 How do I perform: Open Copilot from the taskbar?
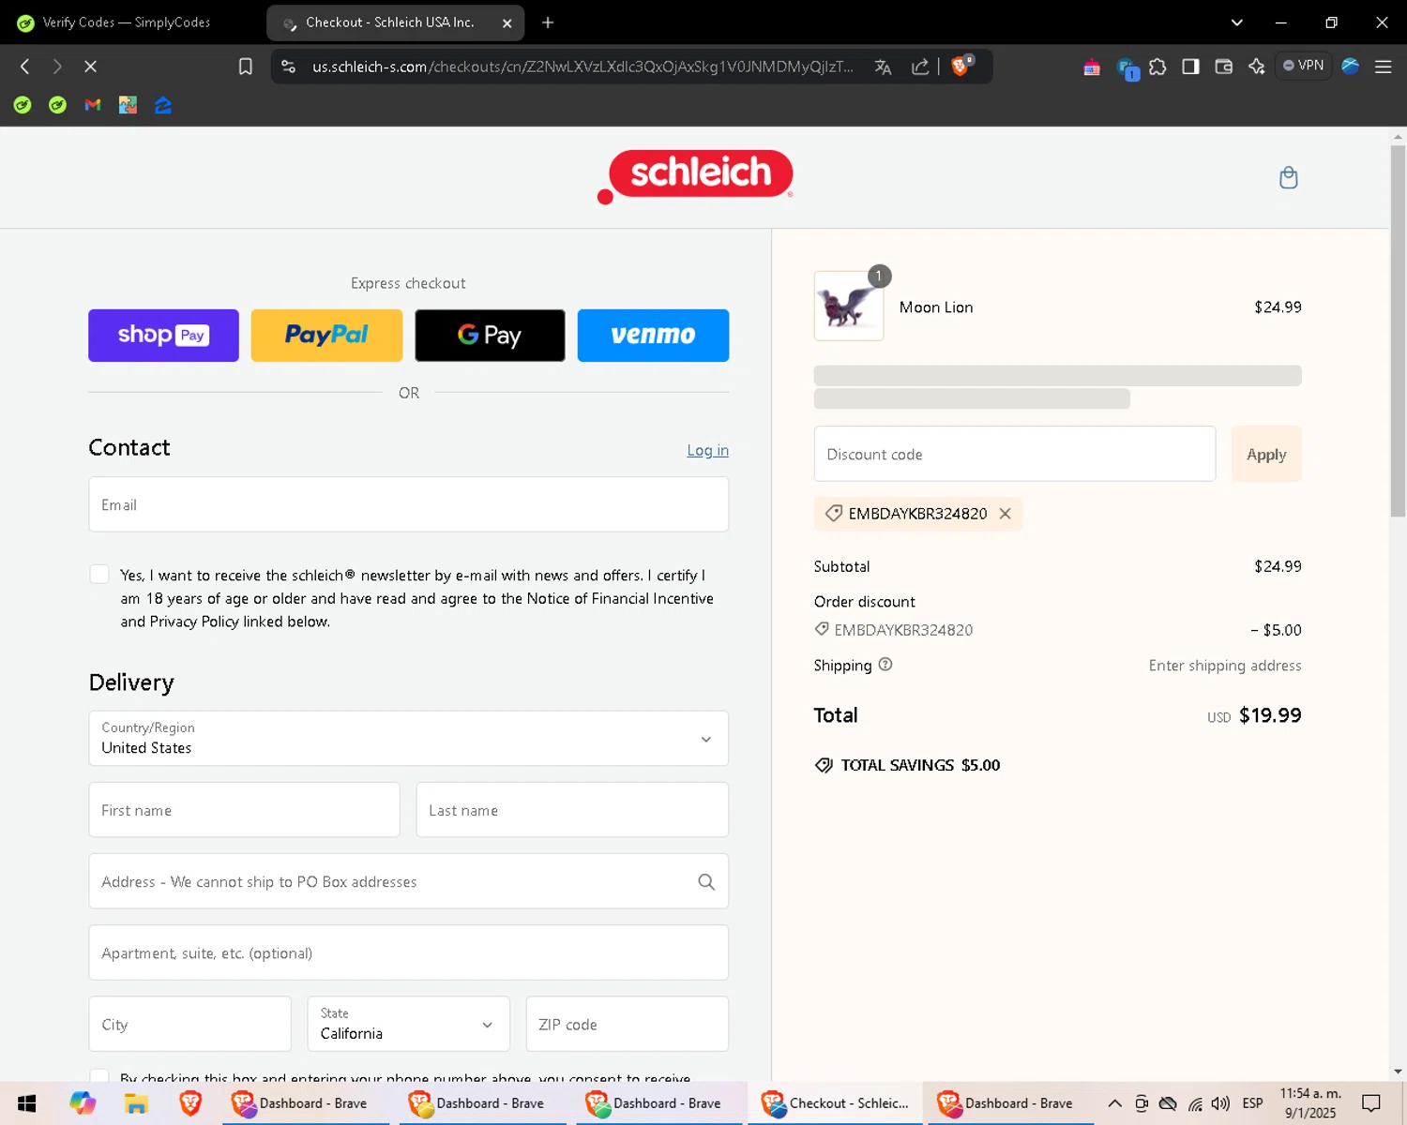click(83, 1103)
